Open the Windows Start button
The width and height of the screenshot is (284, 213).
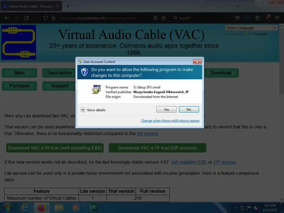(7, 207)
